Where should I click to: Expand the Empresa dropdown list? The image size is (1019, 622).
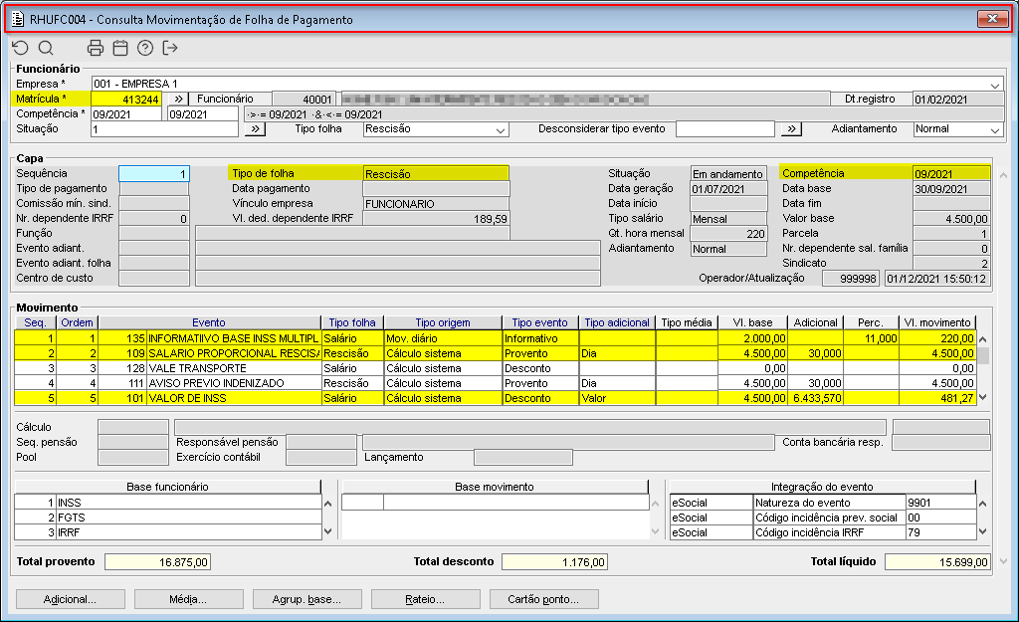coord(995,85)
